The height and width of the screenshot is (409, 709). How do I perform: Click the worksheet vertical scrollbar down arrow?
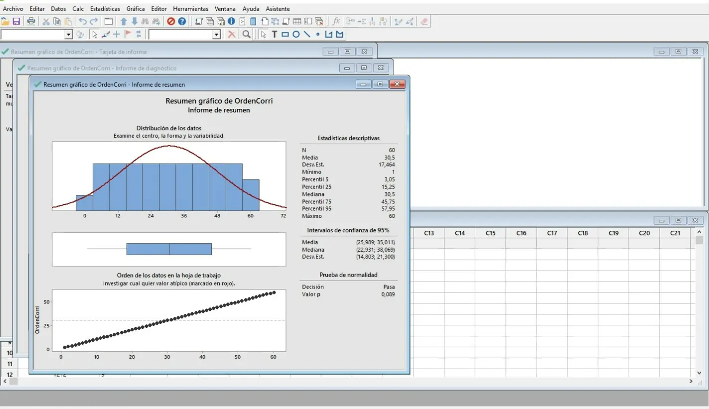click(700, 373)
